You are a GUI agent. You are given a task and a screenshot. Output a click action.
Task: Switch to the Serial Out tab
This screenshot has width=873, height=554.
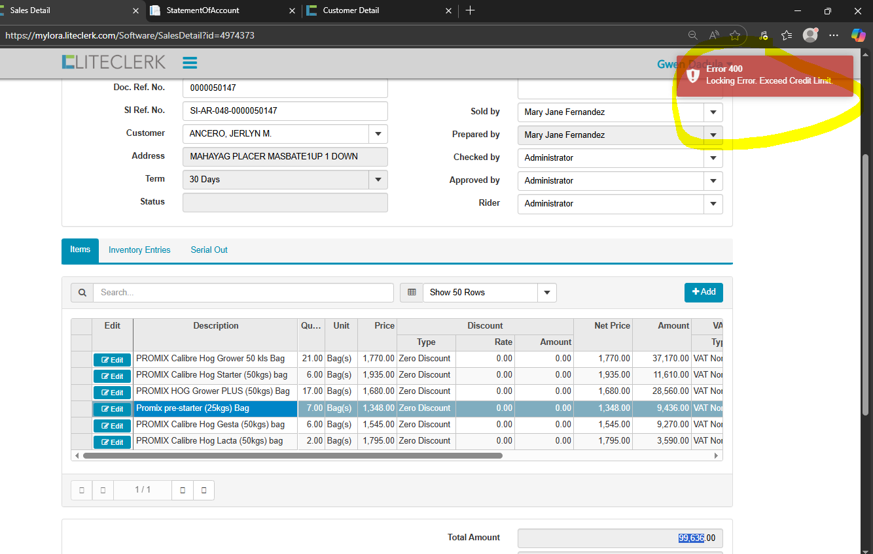[x=209, y=250]
